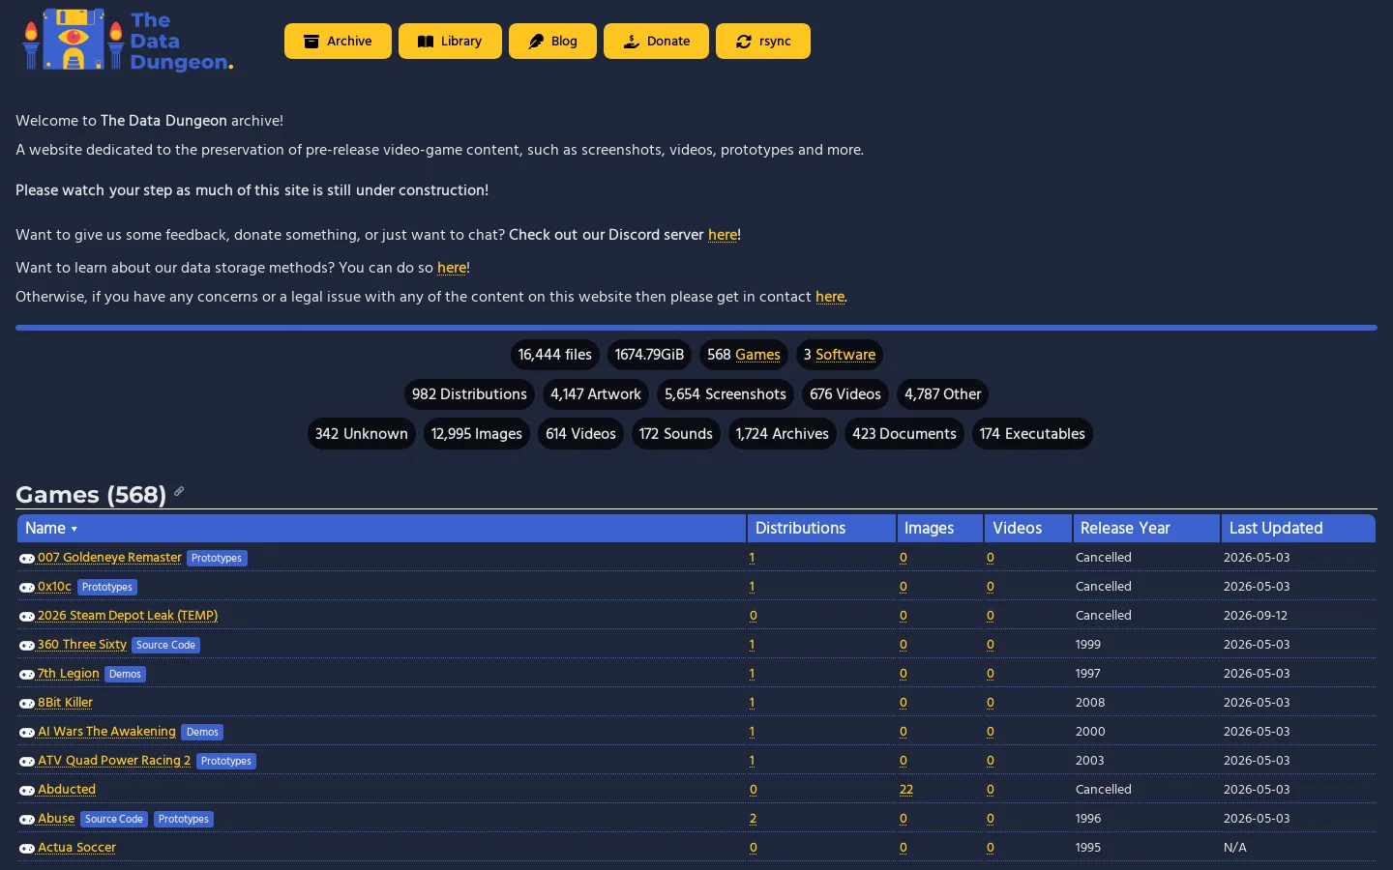Viewport: 1393px width, 870px height.
Task: Sort games by Distributions column
Action: click(821, 528)
